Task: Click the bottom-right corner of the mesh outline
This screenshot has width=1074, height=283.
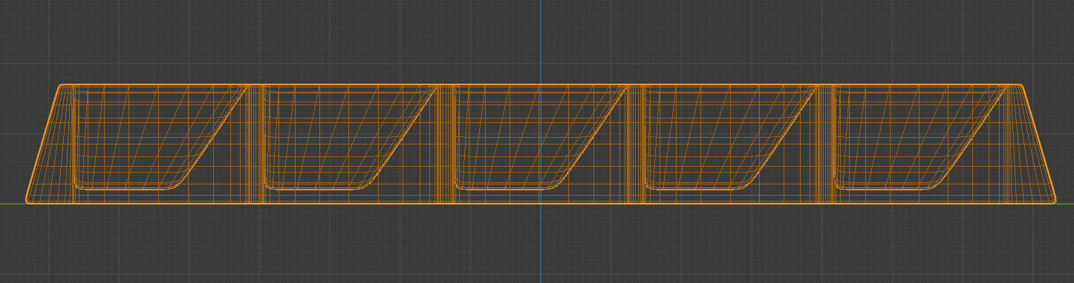Action: [x=1053, y=201]
